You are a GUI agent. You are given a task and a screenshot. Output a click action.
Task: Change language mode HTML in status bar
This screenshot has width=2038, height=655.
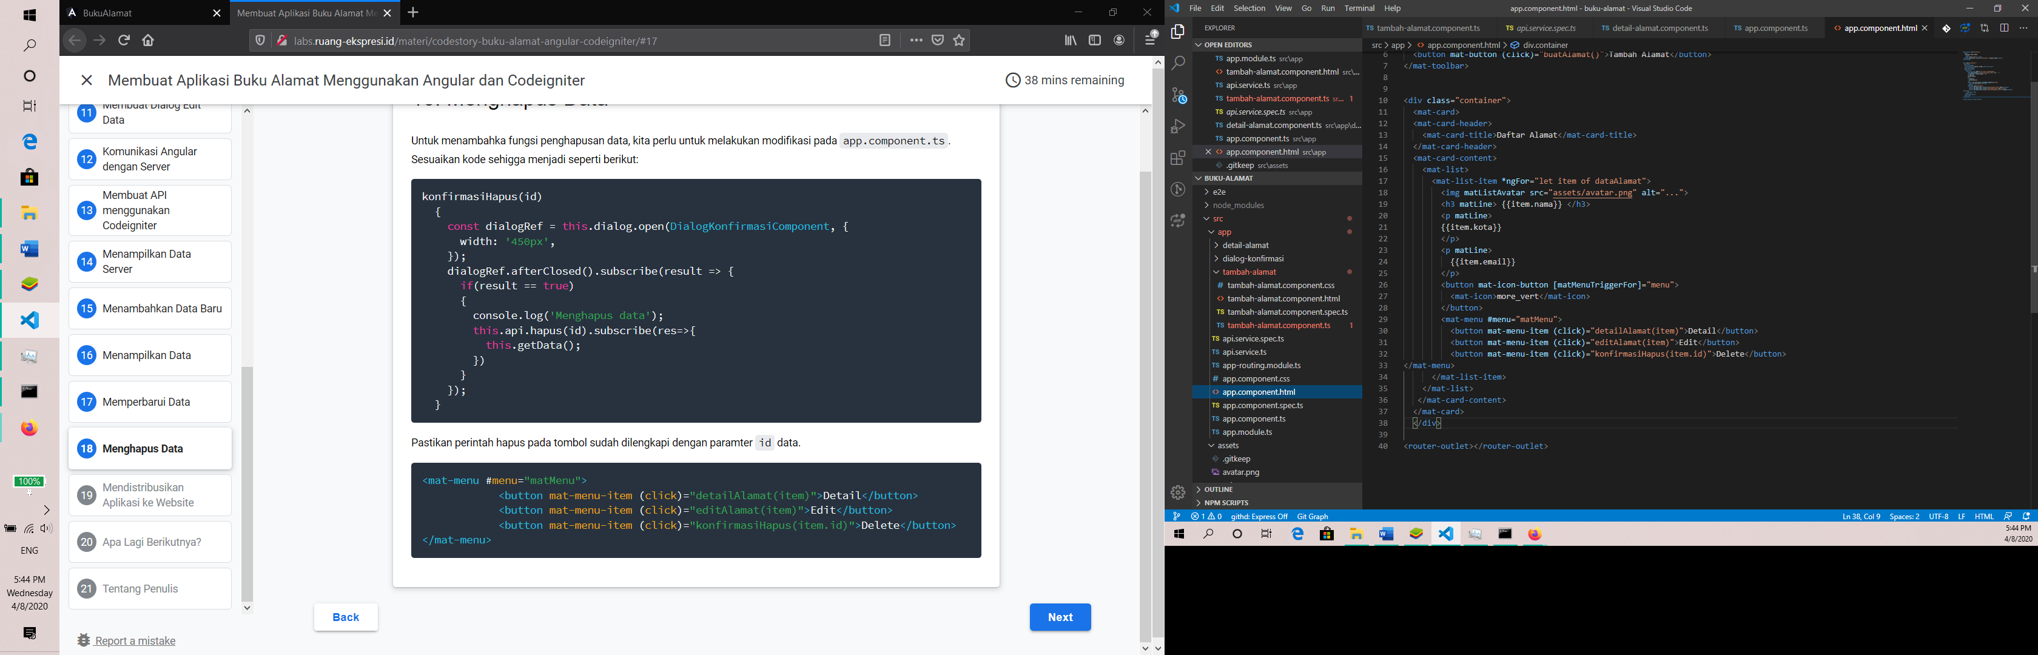tap(1983, 517)
